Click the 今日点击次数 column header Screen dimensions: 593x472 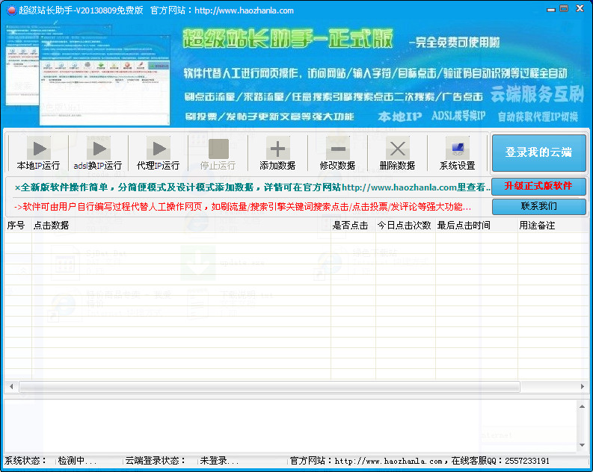pyautogui.click(x=405, y=226)
